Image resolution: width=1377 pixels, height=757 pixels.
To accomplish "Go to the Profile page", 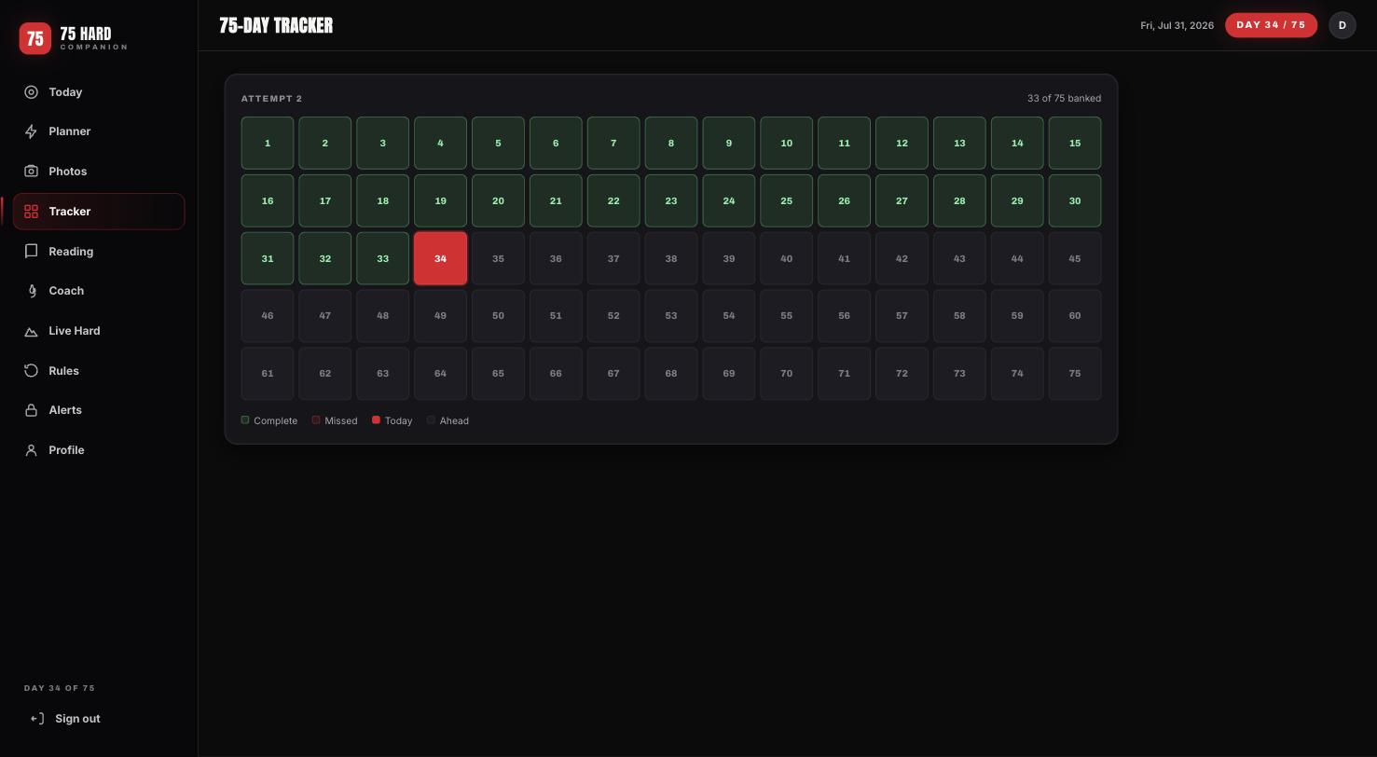I will (x=99, y=450).
